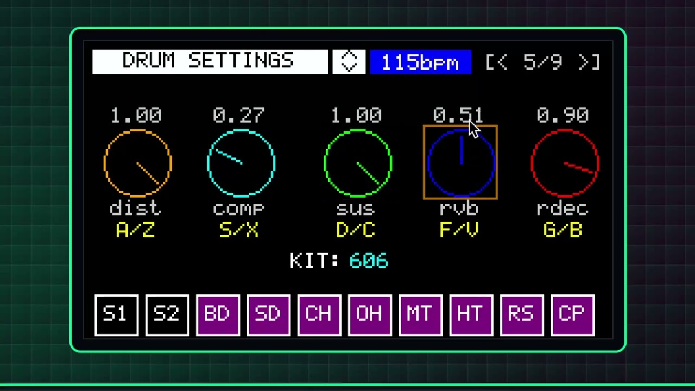
Task: Toggle the RS rimshot pad
Action: (x=522, y=315)
